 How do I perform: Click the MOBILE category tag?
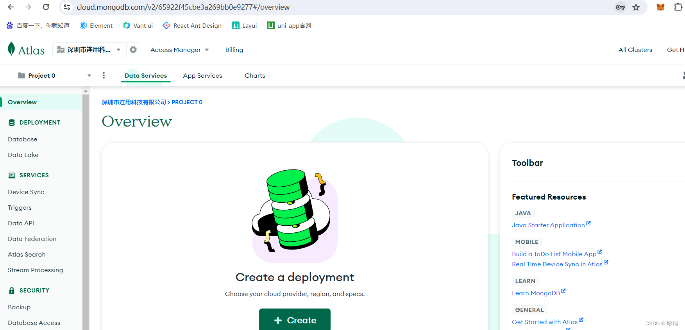[526, 242]
